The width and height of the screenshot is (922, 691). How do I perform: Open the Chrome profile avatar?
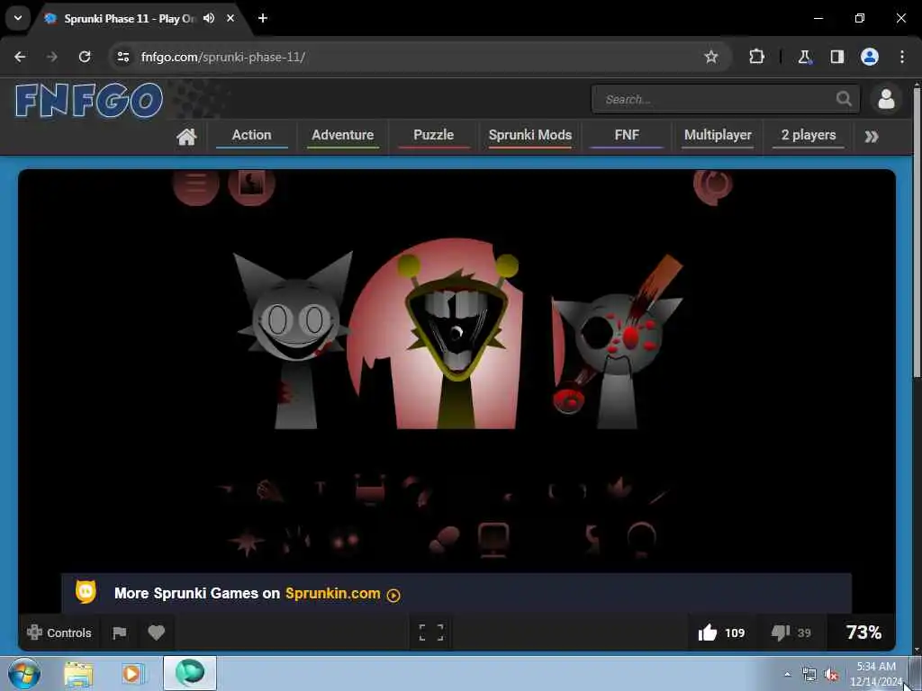point(870,57)
